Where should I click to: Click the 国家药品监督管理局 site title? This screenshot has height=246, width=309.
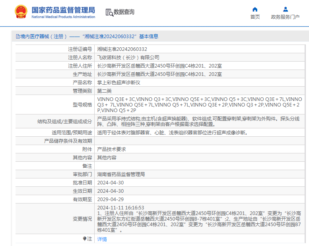point(63,9)
